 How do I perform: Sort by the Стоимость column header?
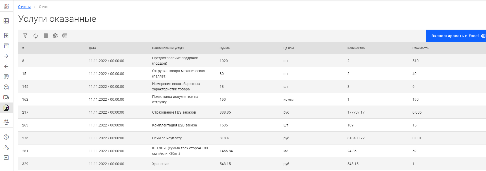click(x=420, y=48)
